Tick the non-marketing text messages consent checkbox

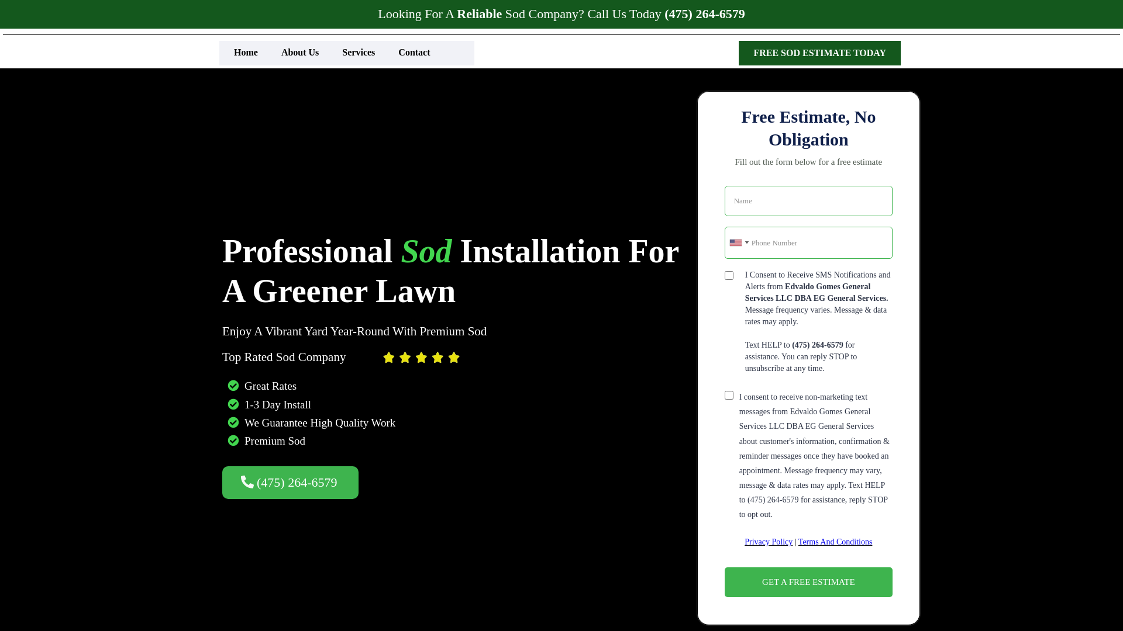coord(729,396)
